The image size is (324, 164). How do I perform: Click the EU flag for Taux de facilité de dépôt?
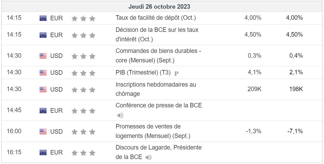coord(43,18)
